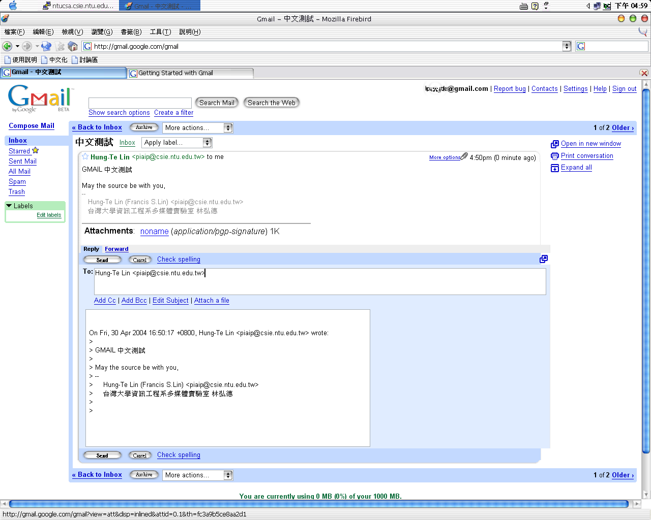Select the Forward tab in reply box

tap(116, 249)
